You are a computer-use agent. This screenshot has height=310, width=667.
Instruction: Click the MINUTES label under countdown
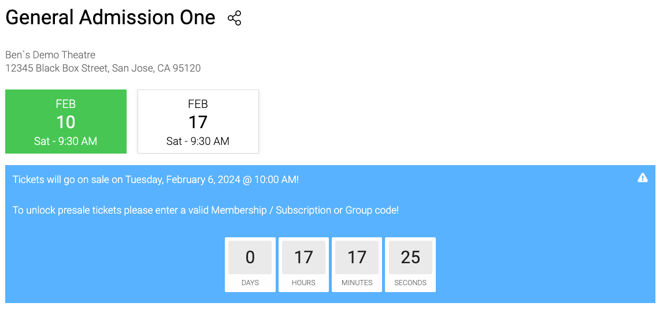click(x=357, y=283)
